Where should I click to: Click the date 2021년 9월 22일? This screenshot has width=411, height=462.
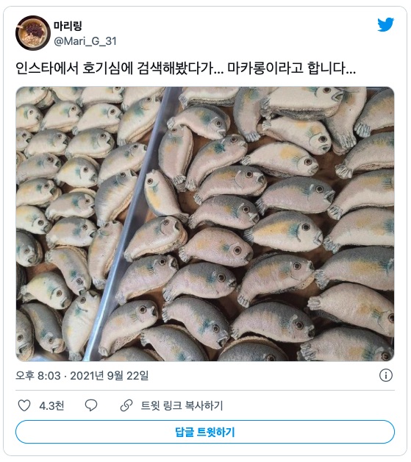[110, 376]
